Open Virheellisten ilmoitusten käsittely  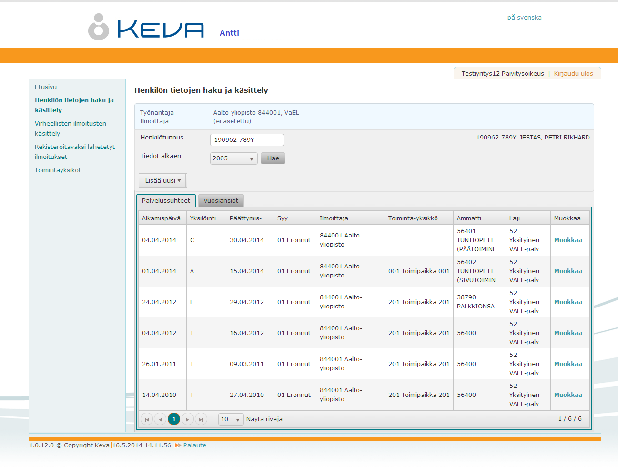tap(71, 129)
